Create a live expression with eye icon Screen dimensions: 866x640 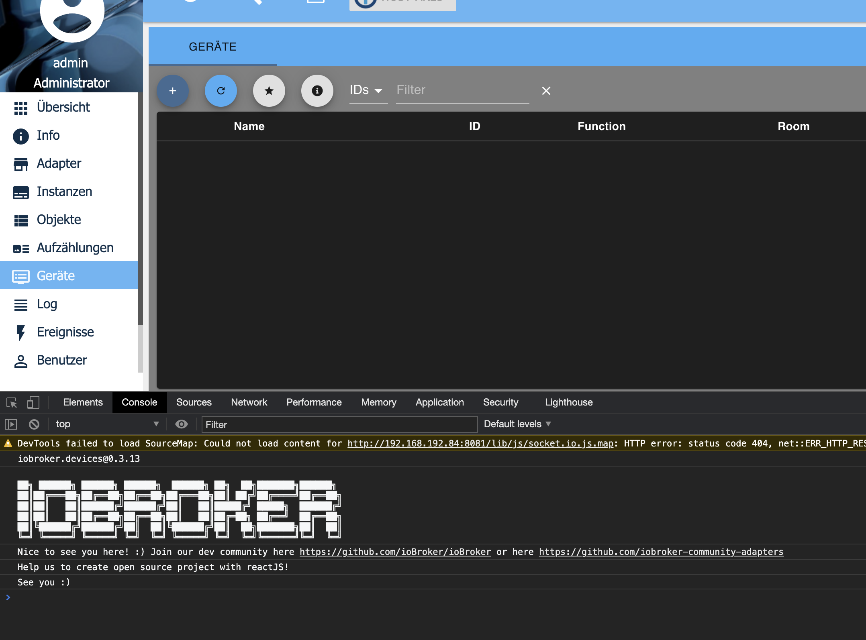(x=182, y=424)
